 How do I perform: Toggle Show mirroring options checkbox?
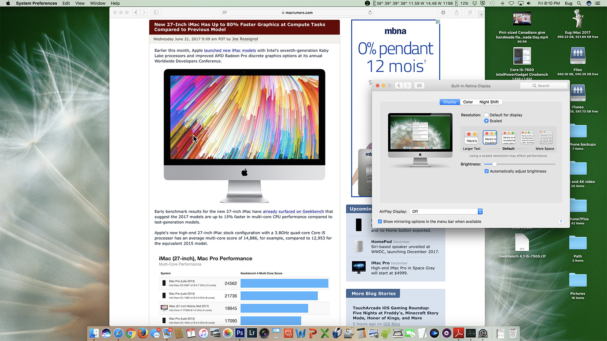point(380,221)
